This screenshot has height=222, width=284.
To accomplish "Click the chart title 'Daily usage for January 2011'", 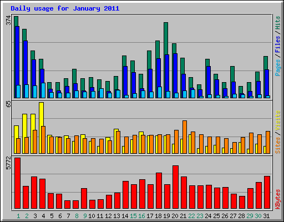I will tap(65, 8).
